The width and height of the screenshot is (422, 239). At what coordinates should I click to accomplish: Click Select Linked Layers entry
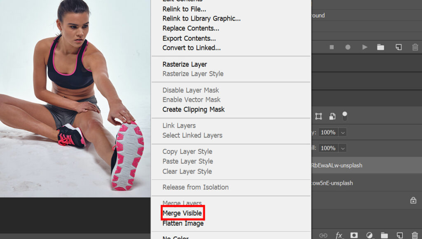click(192, 136)
